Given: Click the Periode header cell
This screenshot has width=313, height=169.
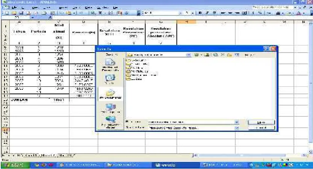Looking at the screenshot, I should 39,32.
